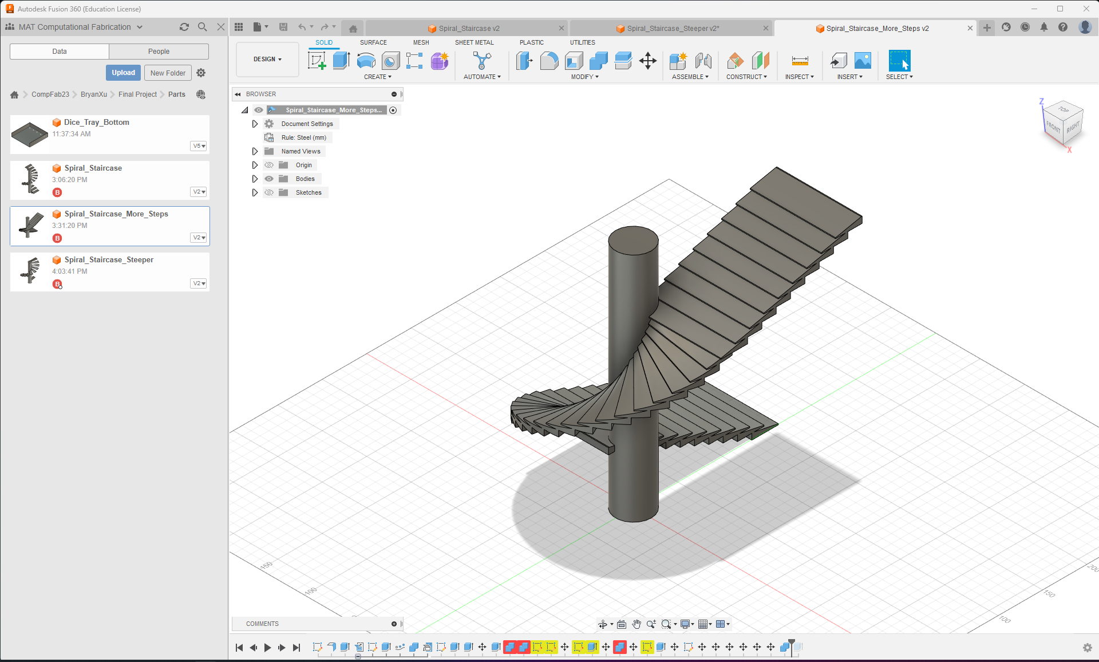Show the Sketches folder via the eye icon
Image resolution: width=1099 pixels, height=662 pixels.
(269, 192)
